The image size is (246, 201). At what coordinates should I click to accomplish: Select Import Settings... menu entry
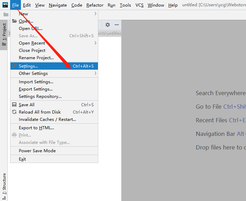pyautogui.click(x=54, y=82)
